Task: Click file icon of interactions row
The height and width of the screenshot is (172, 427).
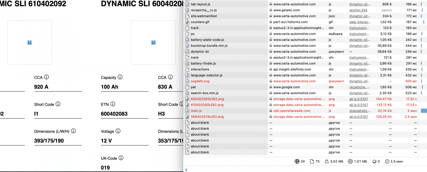Action: (x=187, y=69)
